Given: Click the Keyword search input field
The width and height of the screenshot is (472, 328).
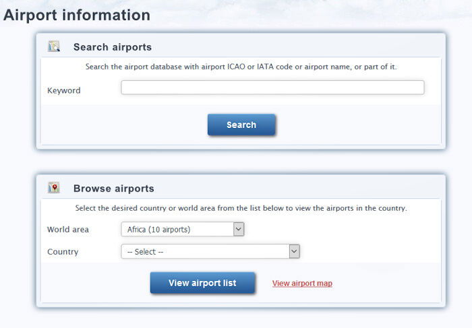Looking at the screenshot, I should [272, 88].
